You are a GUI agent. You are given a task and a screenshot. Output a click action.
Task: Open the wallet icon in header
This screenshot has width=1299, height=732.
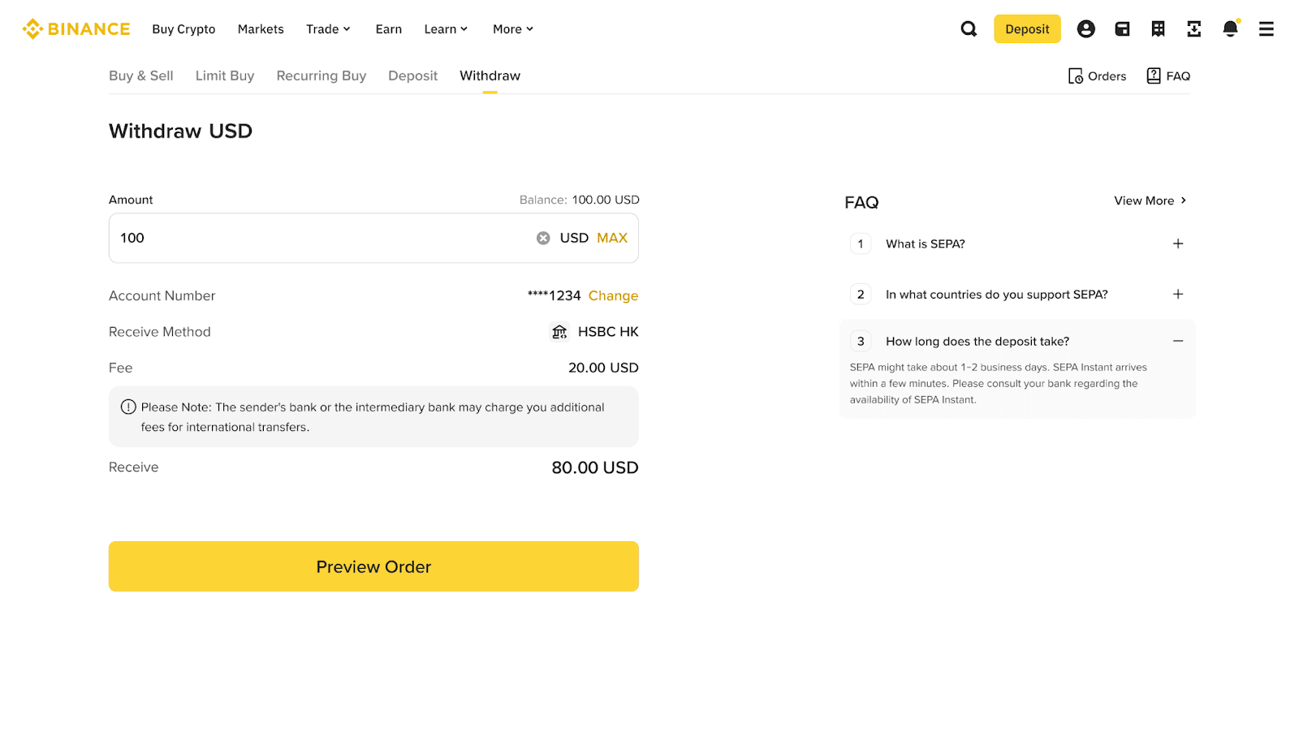[1122, 29]
